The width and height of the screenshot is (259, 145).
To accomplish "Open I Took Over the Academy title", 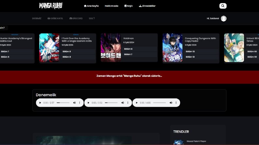I will [77, 40].
